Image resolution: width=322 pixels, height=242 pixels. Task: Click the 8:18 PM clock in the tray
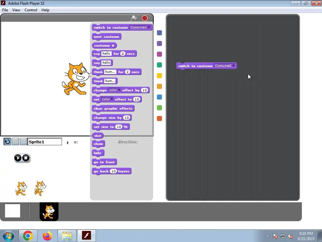(306, 233)
